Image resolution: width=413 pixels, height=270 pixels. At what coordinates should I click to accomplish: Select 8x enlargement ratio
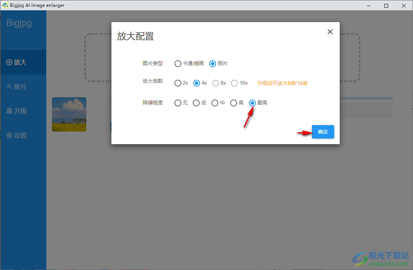point(215,83)
